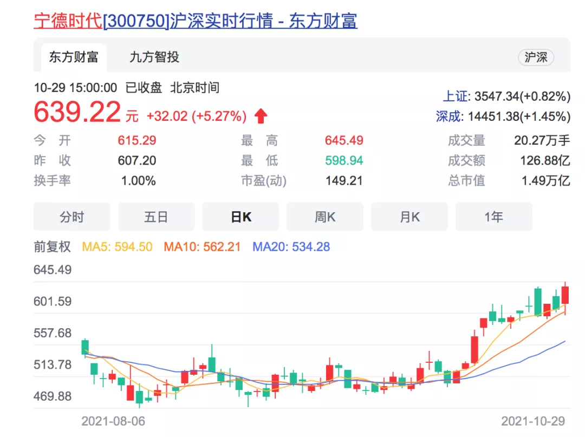Click the 前复权 label

point(52,247)
